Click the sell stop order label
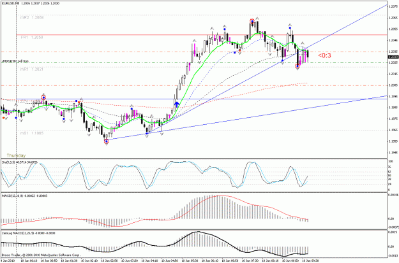The image size is (399, 263). [15, 61]
